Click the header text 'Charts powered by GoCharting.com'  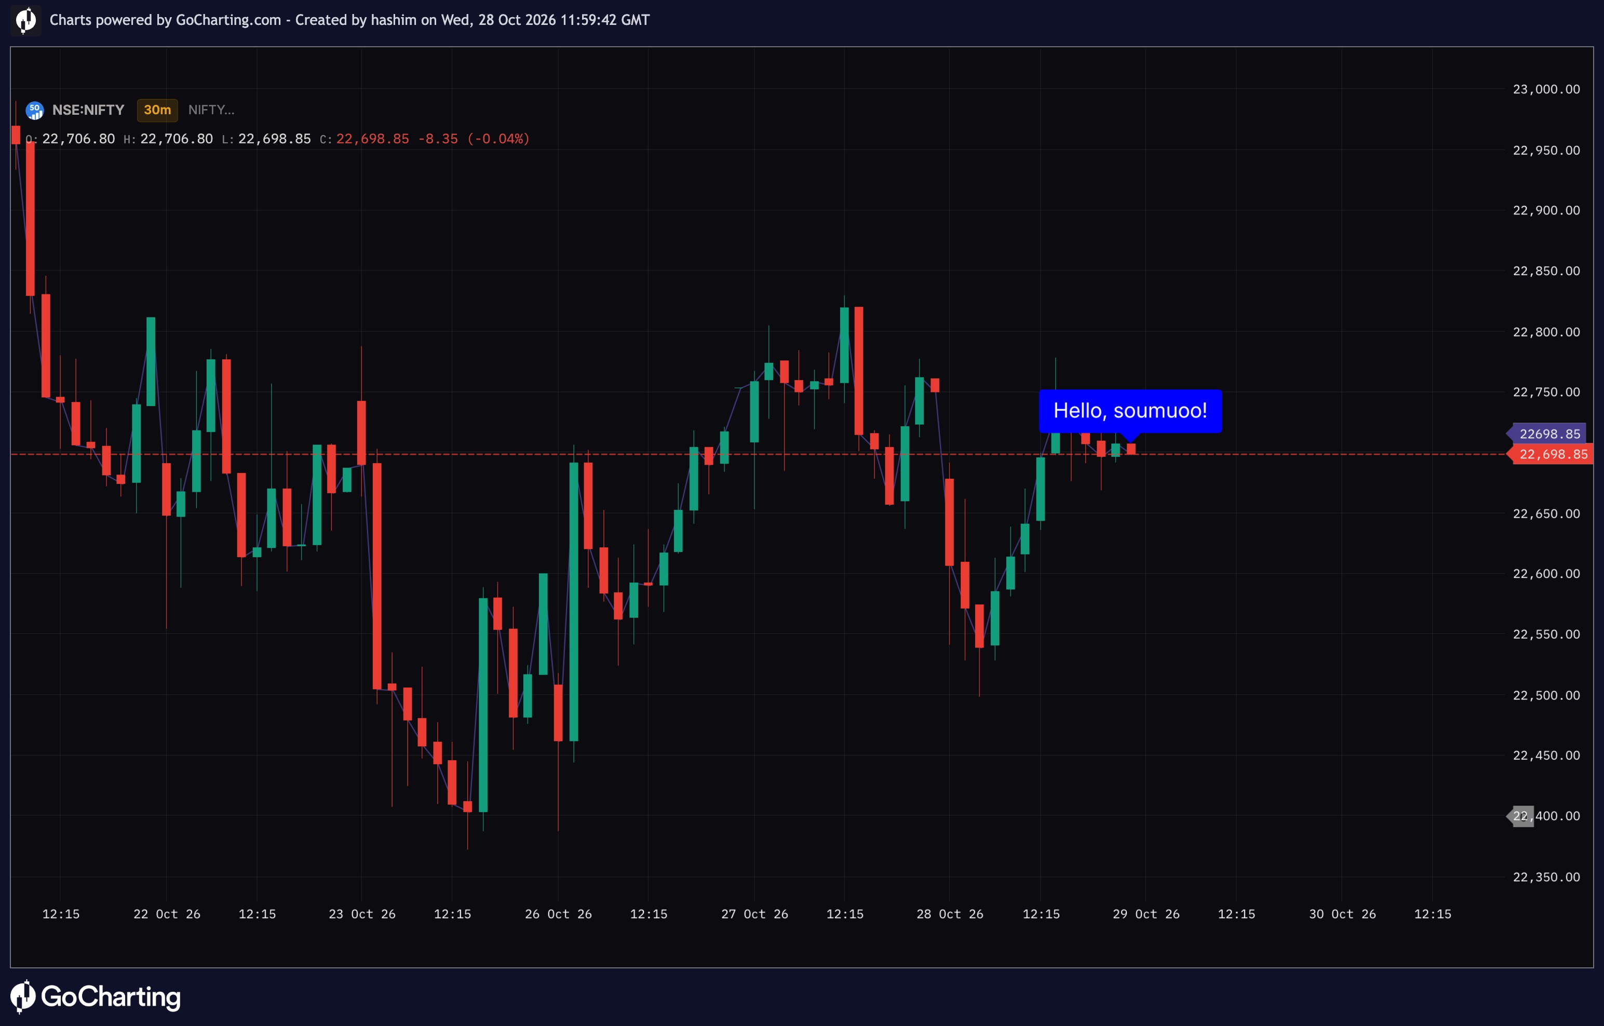pyautogui.click(x=165, y=20)
